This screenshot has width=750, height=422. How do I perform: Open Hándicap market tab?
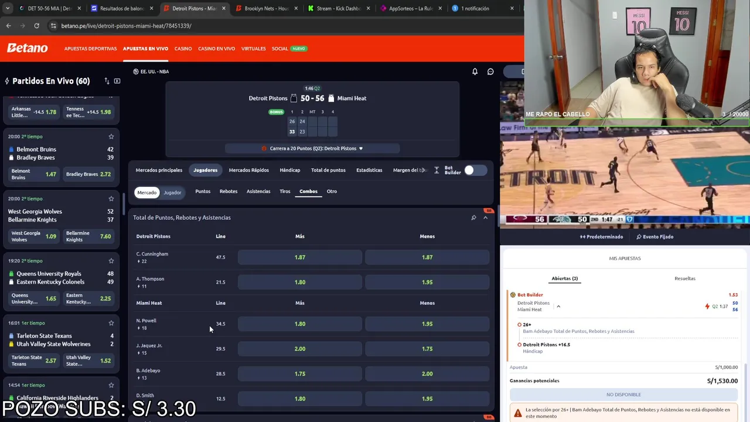pyautogui.click(x=289, y=170)
